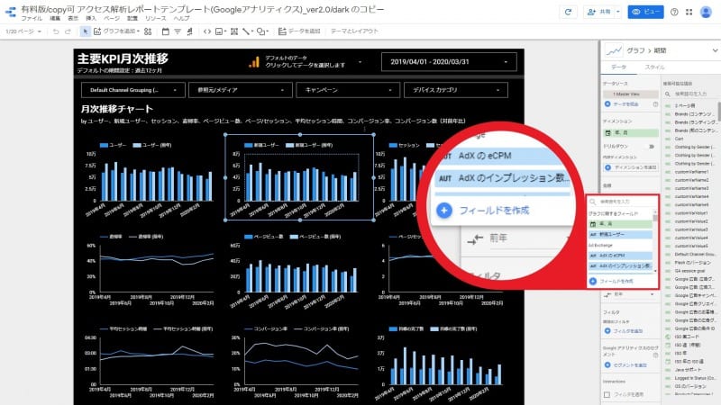Click the ディメンションを追加 plus button

pos(607,167)
